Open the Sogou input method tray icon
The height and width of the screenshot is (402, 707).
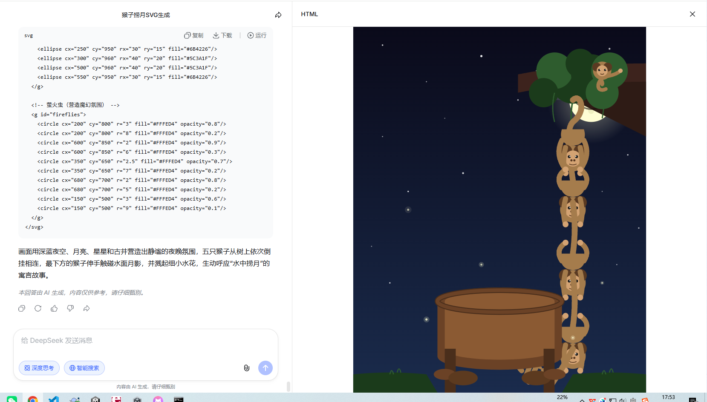[x=645, y=400]
